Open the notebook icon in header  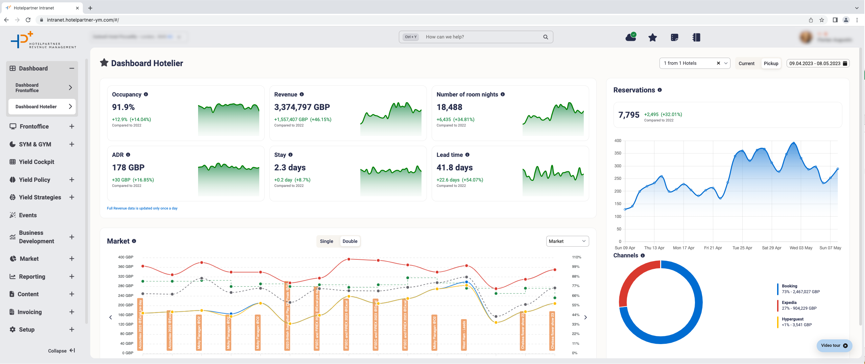696,37
